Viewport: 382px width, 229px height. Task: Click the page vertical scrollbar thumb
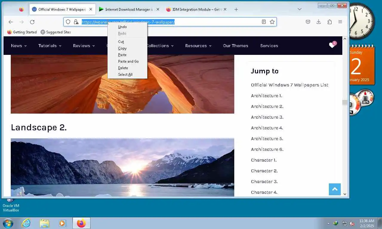click(x=345, y=102)
